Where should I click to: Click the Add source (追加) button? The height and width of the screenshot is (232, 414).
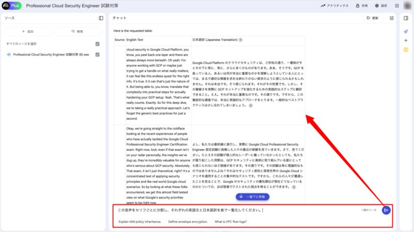(x=28, y=32)
